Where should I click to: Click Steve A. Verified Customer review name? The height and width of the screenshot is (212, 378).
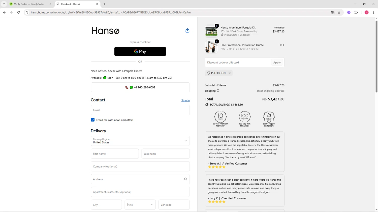pyautogui.click(x=228, y=164)
